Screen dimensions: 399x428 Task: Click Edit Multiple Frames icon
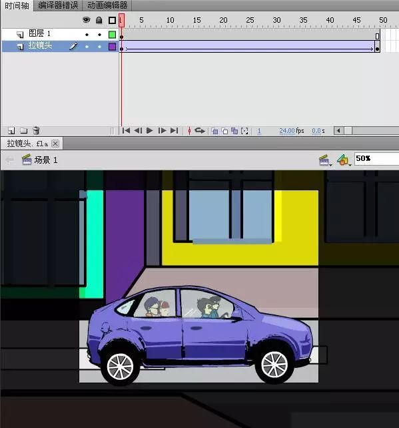[234, 131]
